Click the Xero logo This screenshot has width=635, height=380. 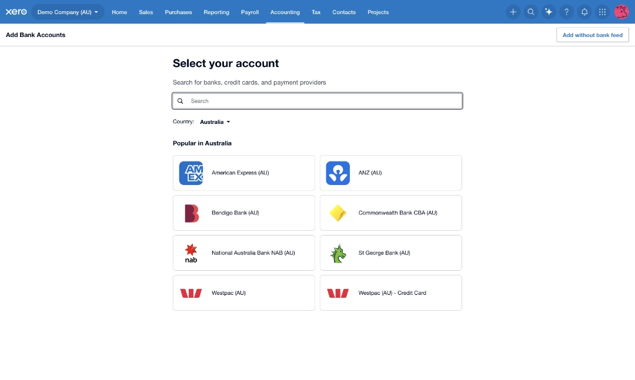click(x=16, y=12)
